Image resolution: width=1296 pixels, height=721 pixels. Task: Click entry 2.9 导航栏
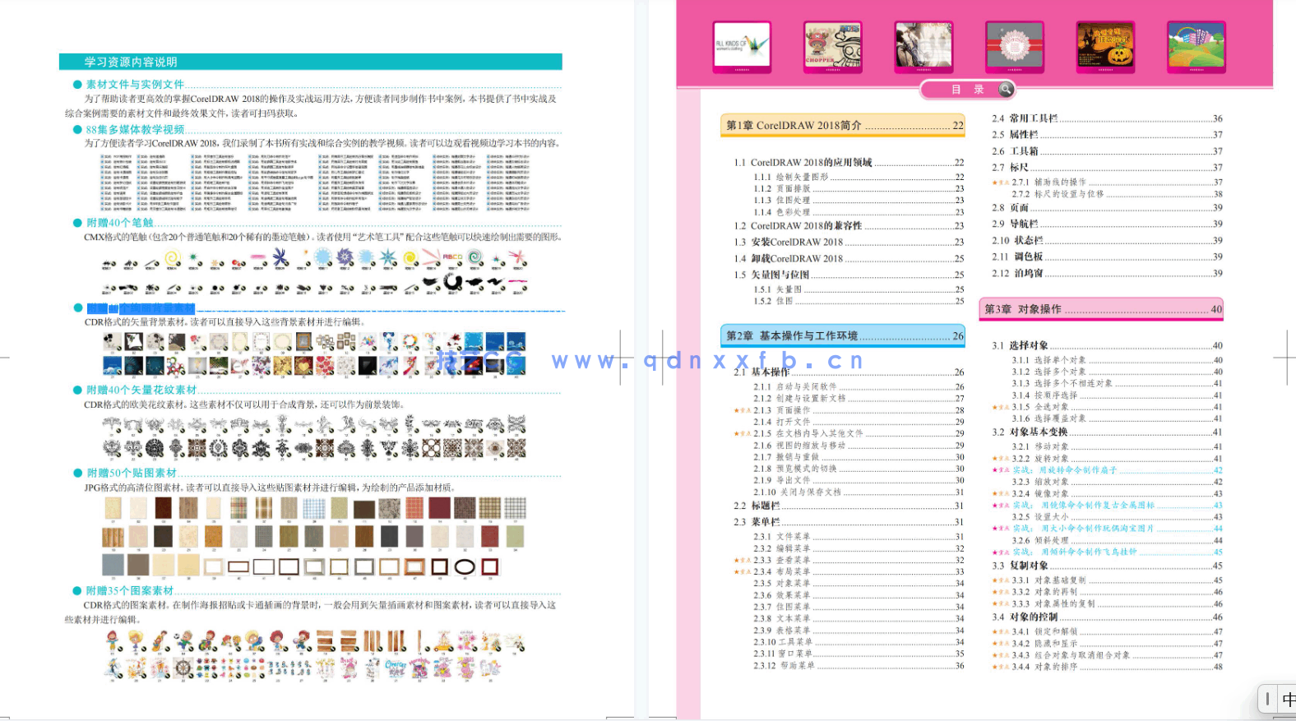click(x=1107, y=224)
